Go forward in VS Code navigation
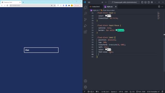Viewport: 165px width, 93px height. pos(106,2)
